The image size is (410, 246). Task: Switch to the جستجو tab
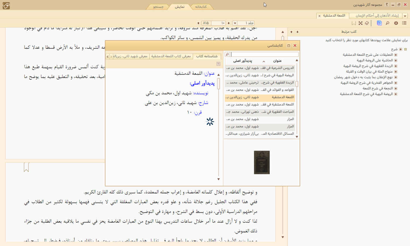(158, 7)
